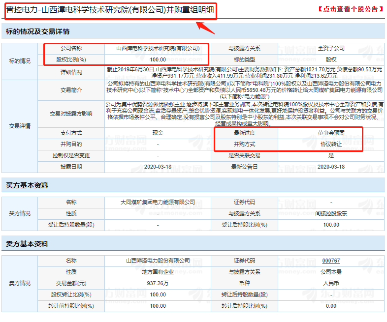This screenshot has width=387, height=322.
Task: Click the 交易简介 label cell
Action: tap(71, 90)
